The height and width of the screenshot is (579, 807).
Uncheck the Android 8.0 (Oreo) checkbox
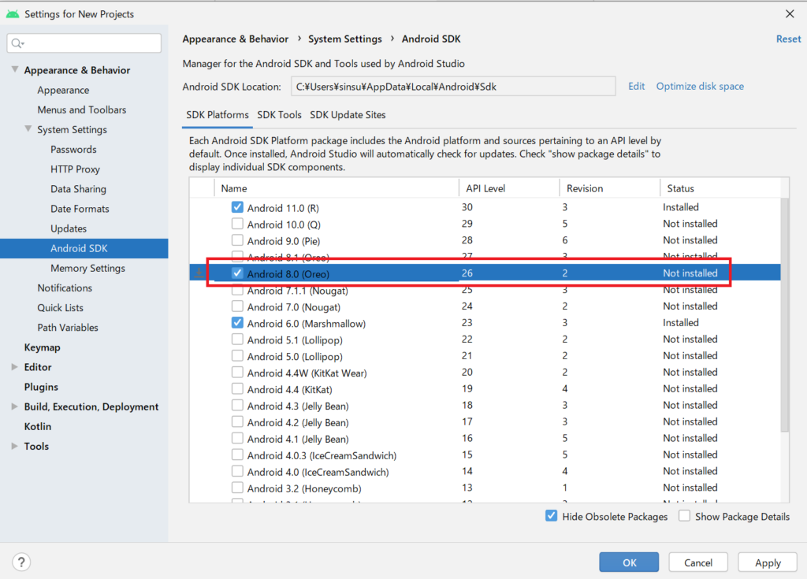pyautogui.click(x=236, y=273)
